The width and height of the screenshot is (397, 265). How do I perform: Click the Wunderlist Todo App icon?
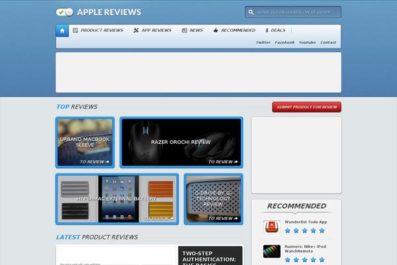click(272, 227)
